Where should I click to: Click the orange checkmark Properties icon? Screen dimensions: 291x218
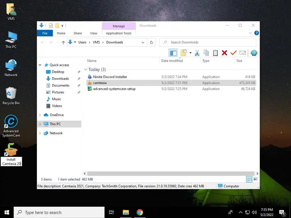point(234,53)
